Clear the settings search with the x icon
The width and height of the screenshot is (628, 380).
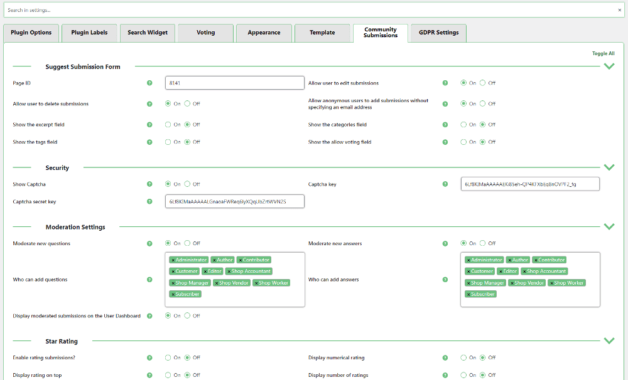coord(619,10)
